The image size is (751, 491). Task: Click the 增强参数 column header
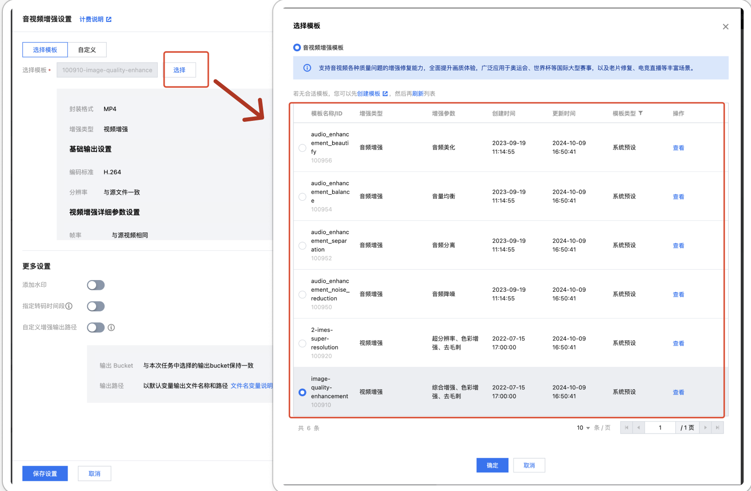pos(444,113)
